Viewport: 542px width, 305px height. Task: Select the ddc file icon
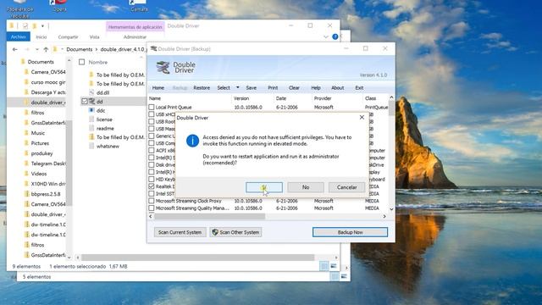click(91, 110)
